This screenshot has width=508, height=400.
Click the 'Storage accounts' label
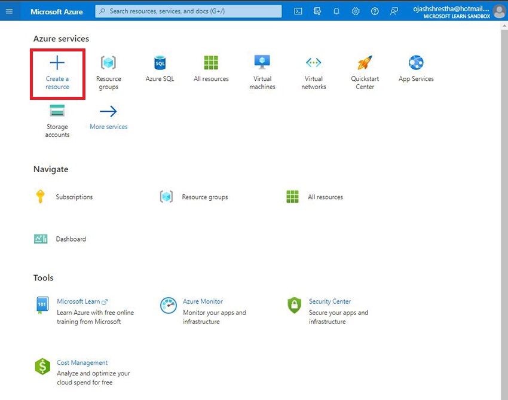point(57,130)
